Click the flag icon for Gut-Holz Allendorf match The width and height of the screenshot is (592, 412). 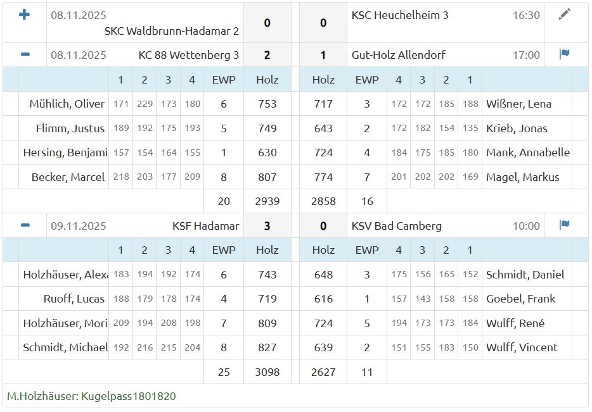(564, 54)
